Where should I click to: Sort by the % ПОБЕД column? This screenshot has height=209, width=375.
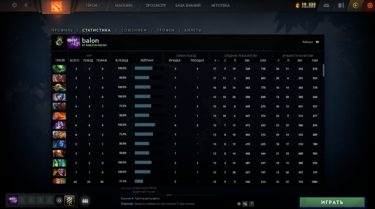[122, 60]
